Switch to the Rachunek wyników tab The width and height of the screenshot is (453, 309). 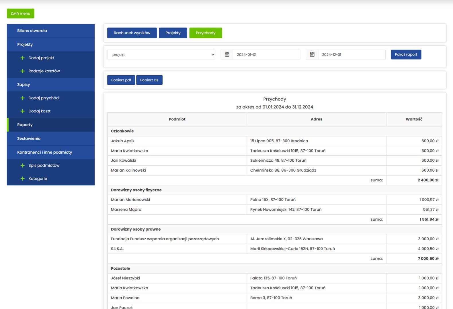[132, 33]
